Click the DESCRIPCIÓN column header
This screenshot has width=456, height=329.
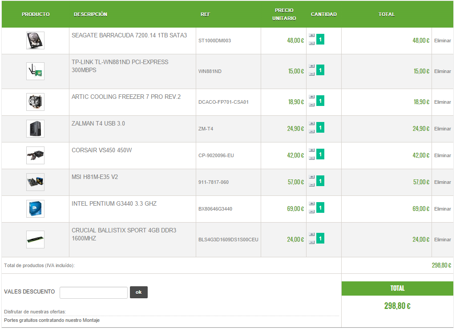[x=90, y=14]
